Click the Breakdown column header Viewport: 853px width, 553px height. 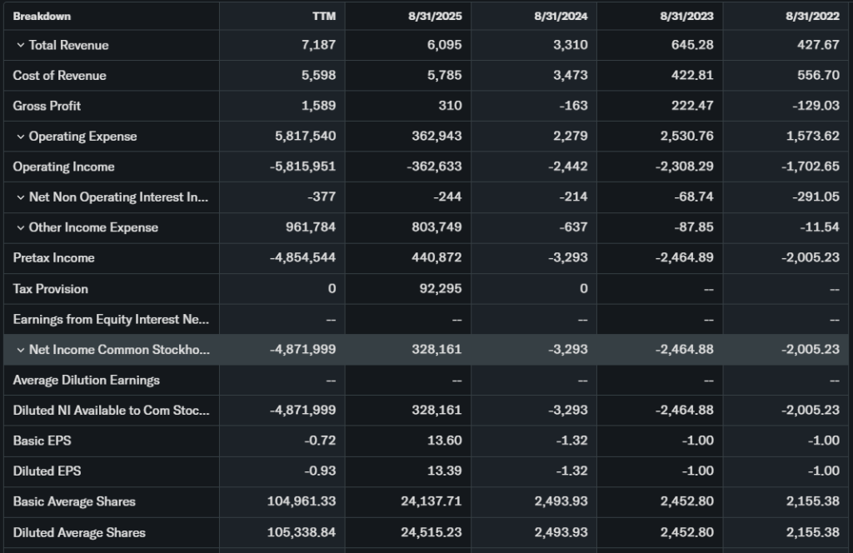(42, 16)
